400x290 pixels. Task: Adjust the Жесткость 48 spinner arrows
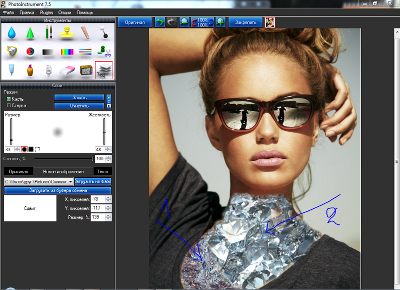tap(108, 149)
